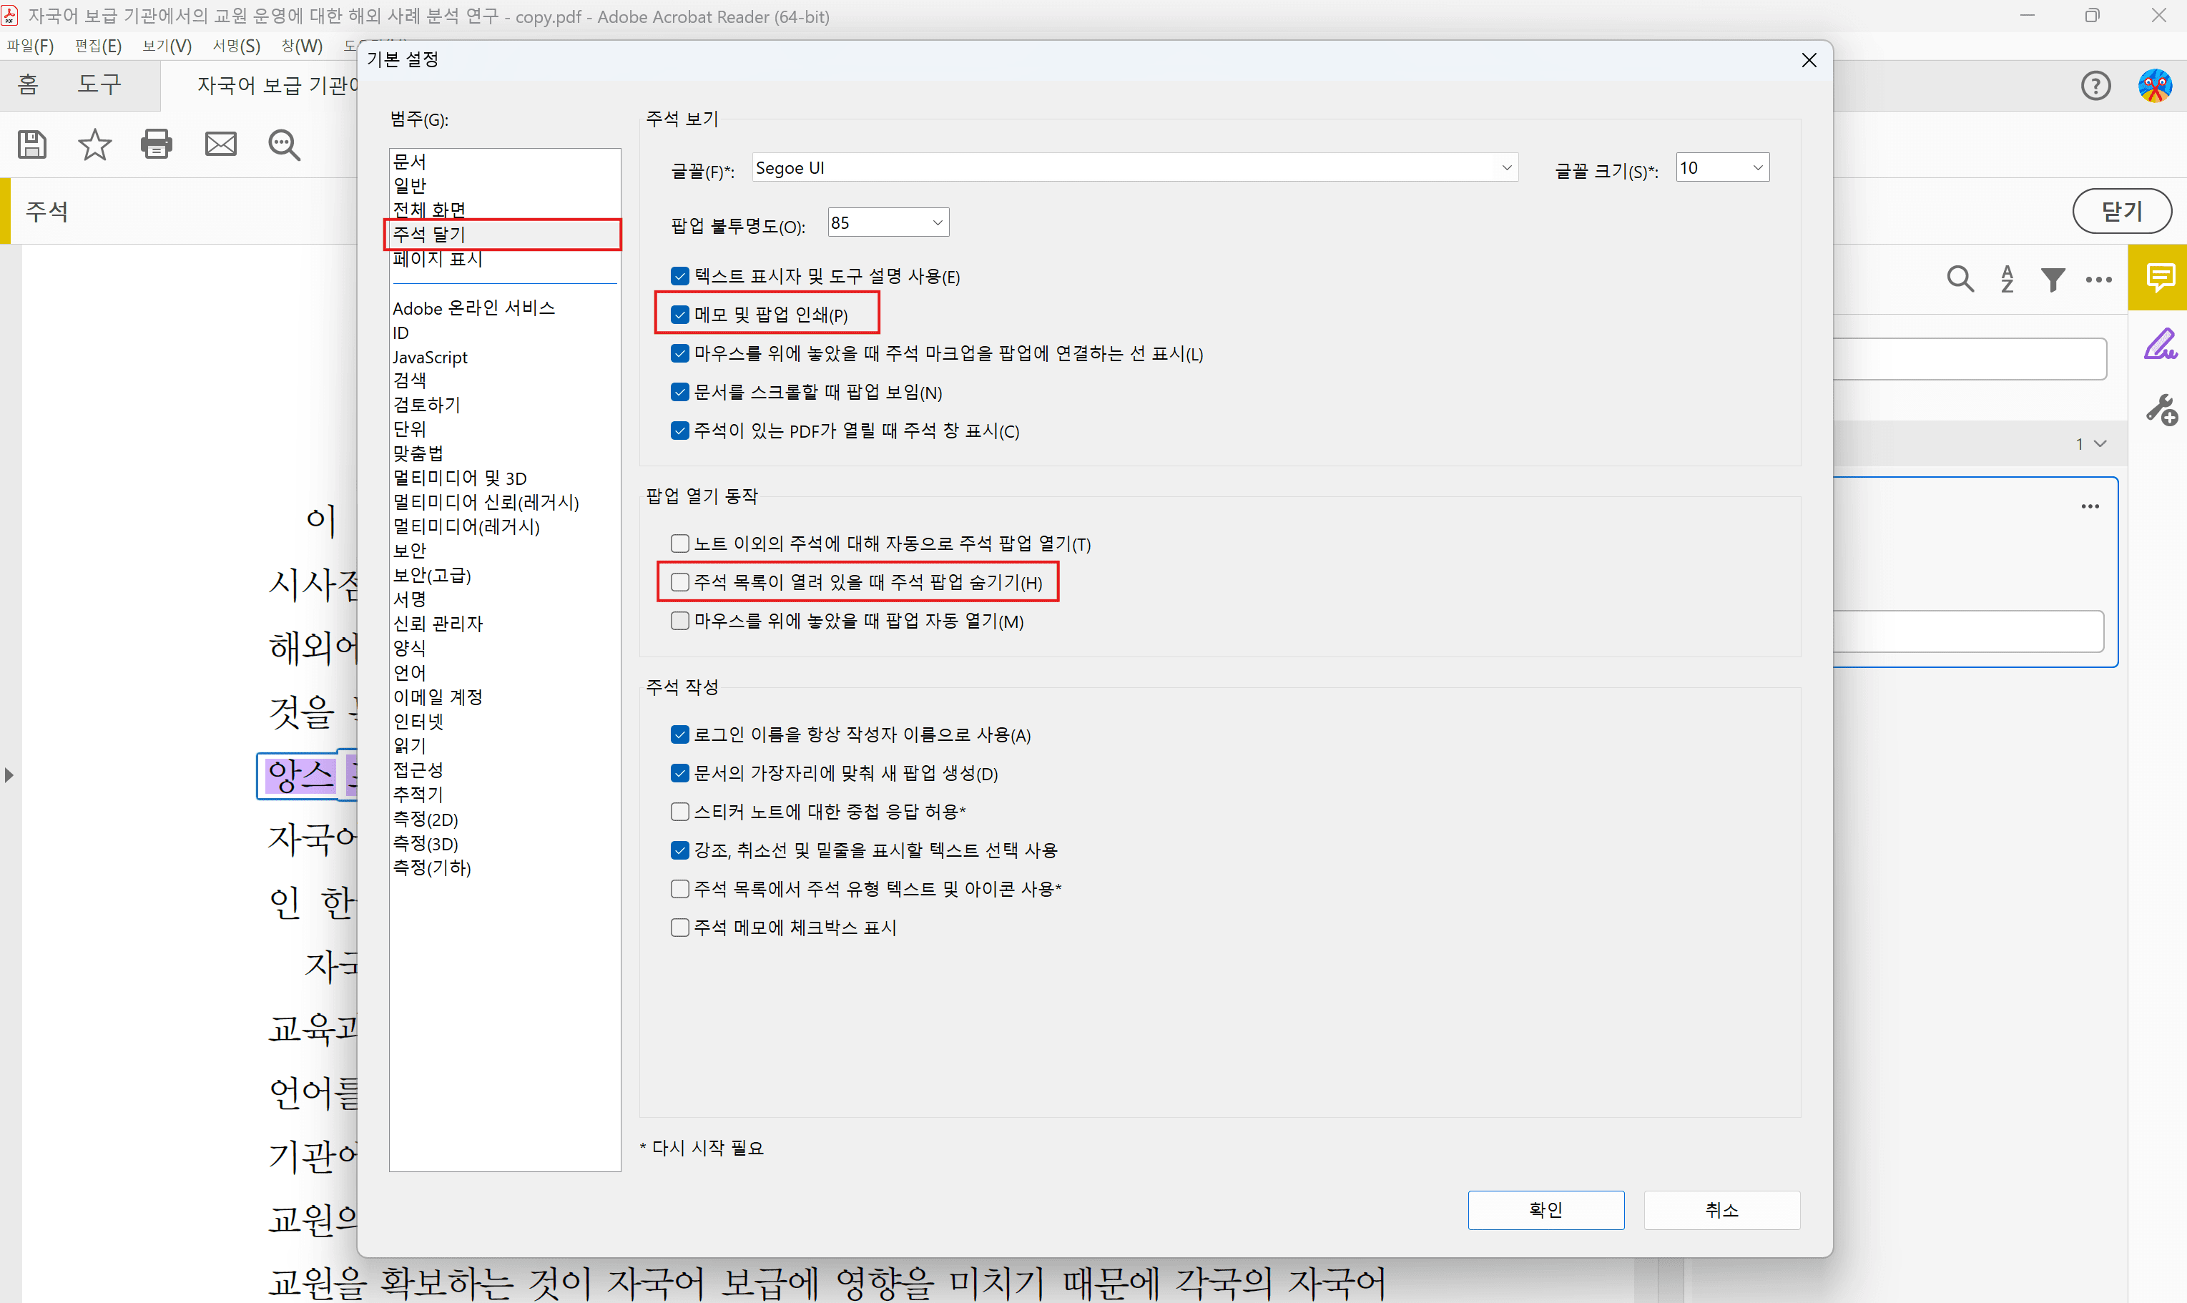Enable '노트 이외의 주석에 대해 자동으로 주석 팝업 열기'
This screenshot has height=1303, width=2187.
pos(679,544)
